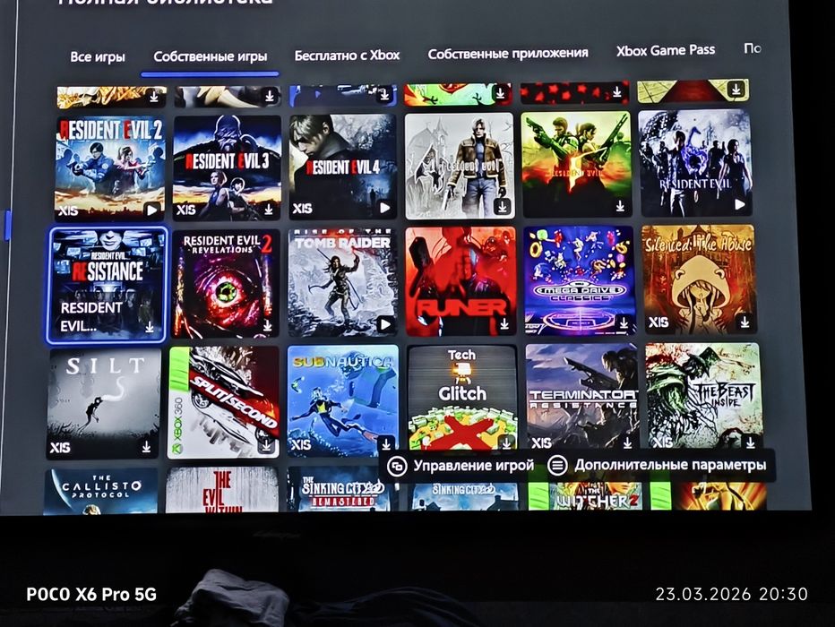Click play icon on Resident Evil 4 remake
The image size is (835, 627).
(x=385, y=208)
